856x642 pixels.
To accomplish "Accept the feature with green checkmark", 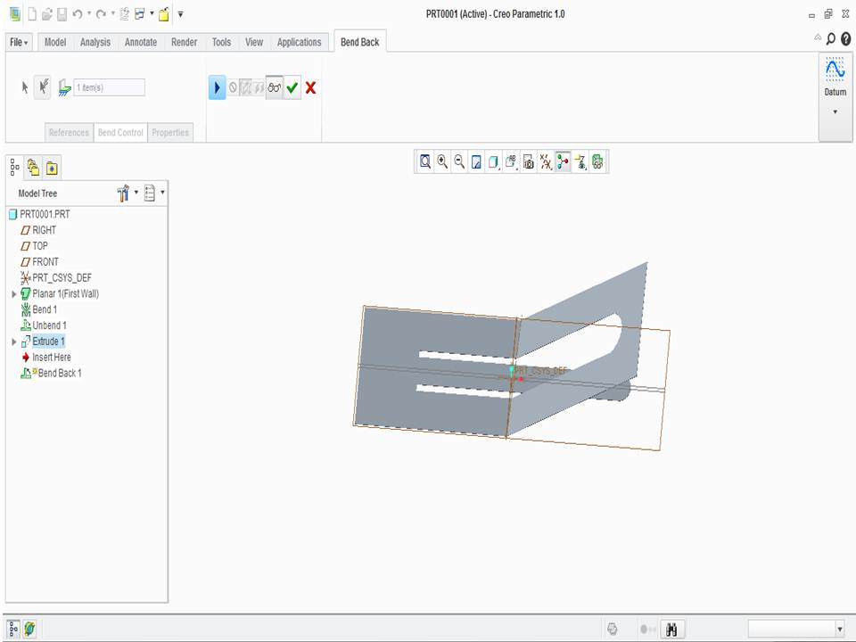I will [x=292, y=87].
